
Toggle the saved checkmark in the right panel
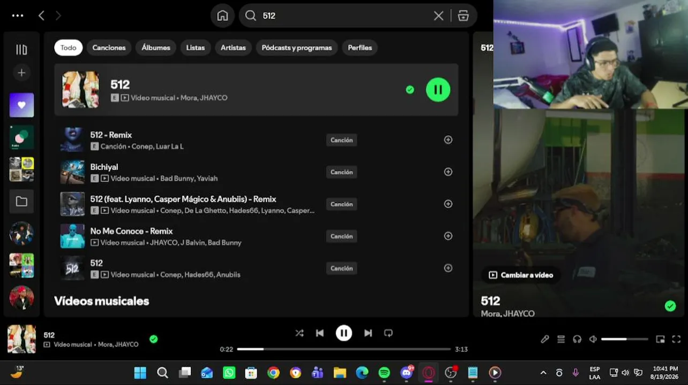670,306
